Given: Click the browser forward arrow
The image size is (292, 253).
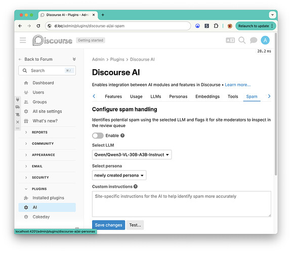Looking at the screenshot, I should tap(29, 26).
